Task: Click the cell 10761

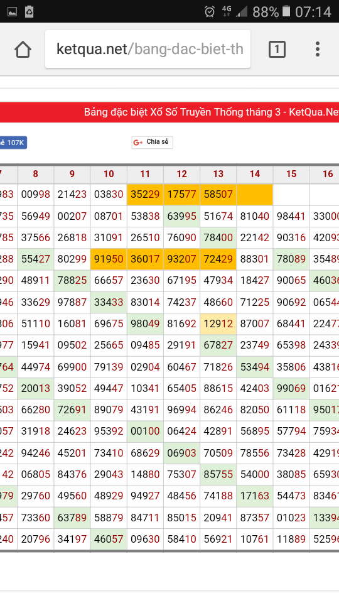Action: (254, 539)
